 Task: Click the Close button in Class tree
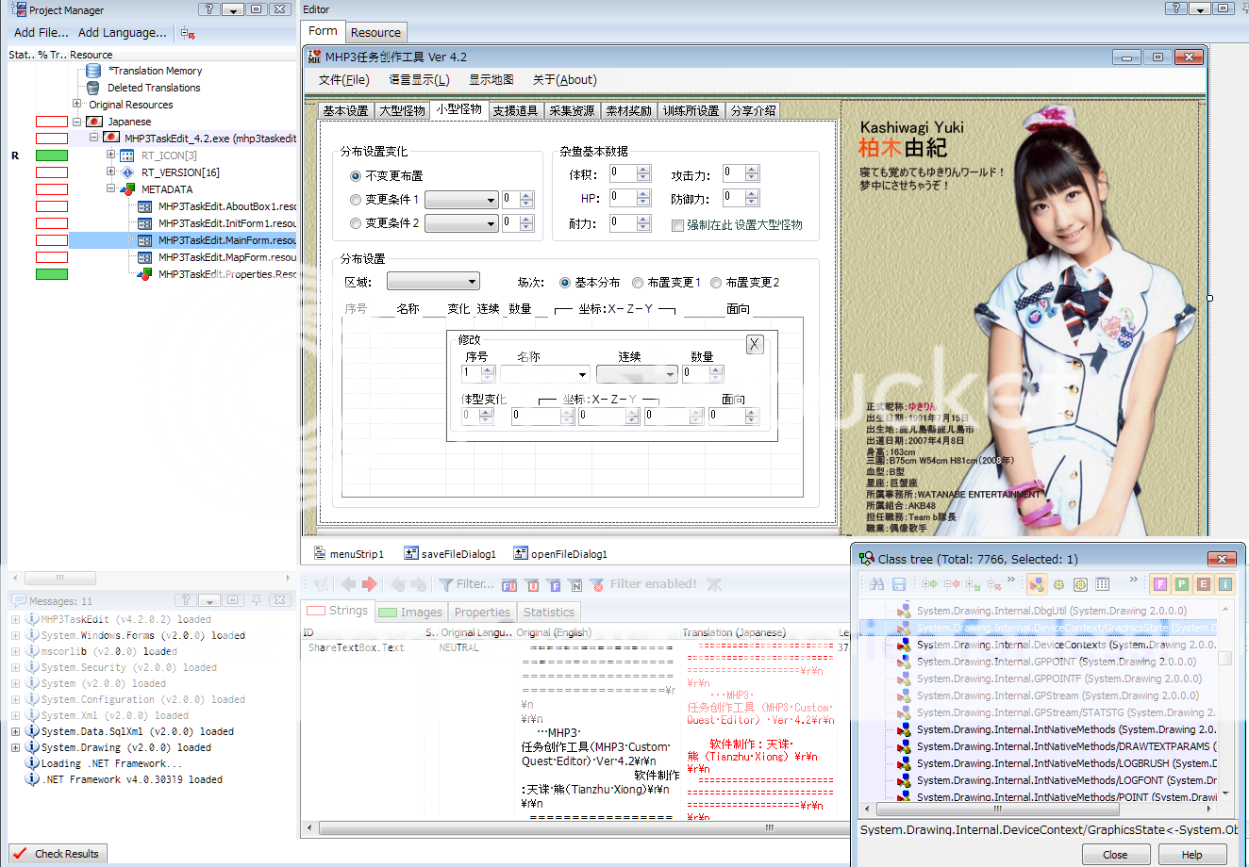coord(1115,855)
